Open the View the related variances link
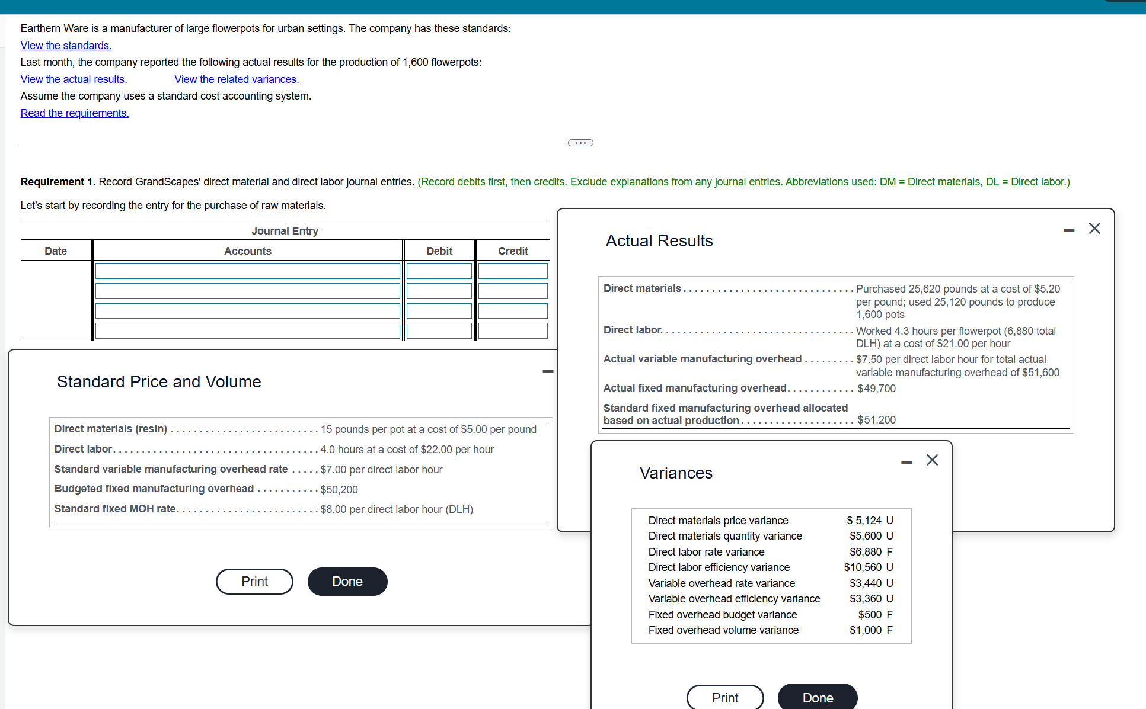1146x709 pixels. (x=237, y=79)
